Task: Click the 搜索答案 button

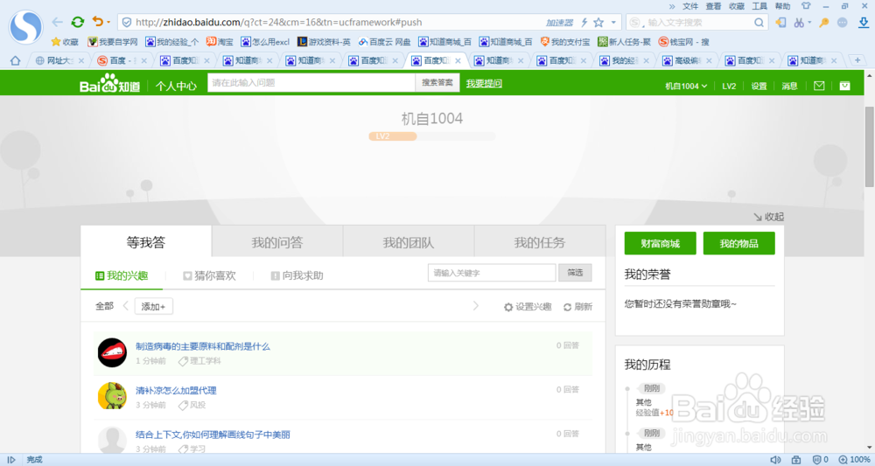Action: pos(437,82)
